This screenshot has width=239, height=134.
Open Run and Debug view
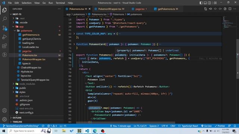[4, 37]
